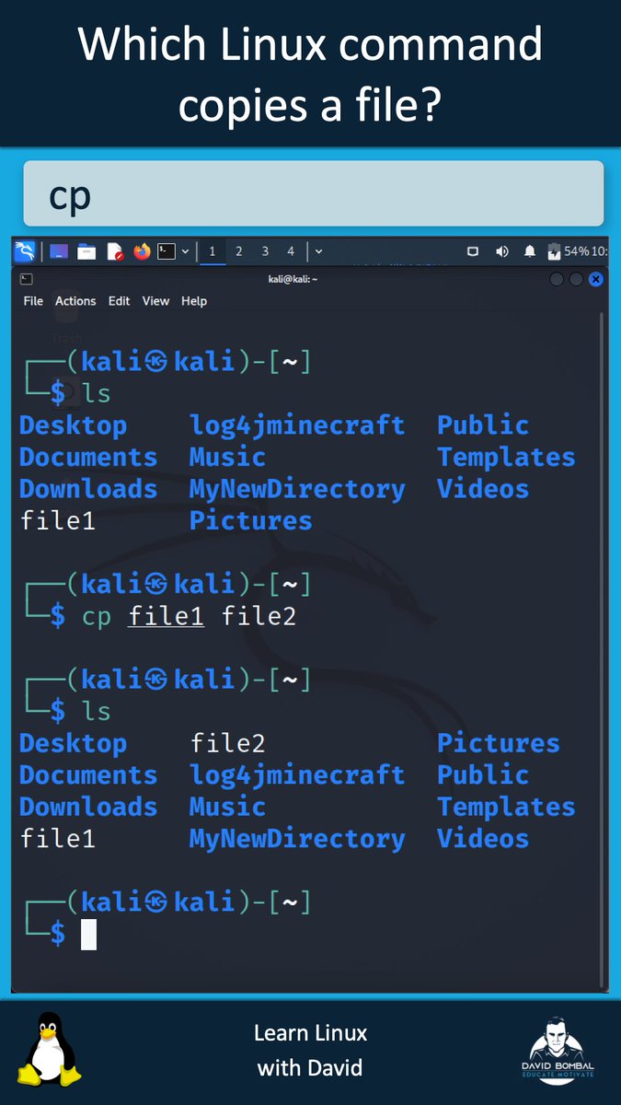The width and height of the screenshot is (621, 1105).
Task: Click 'Documents' in the first ls output
Action: [x=88, y=457]
